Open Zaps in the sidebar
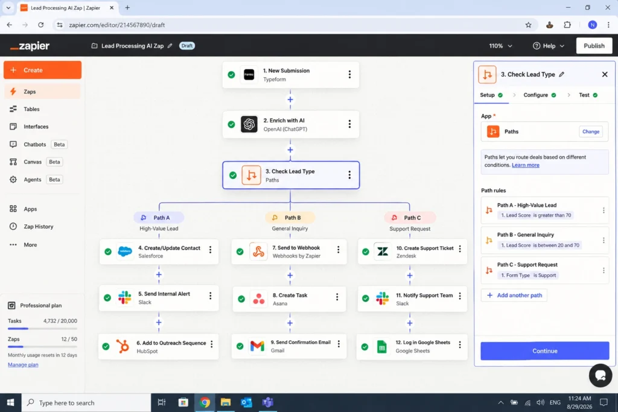 [42, 91]
